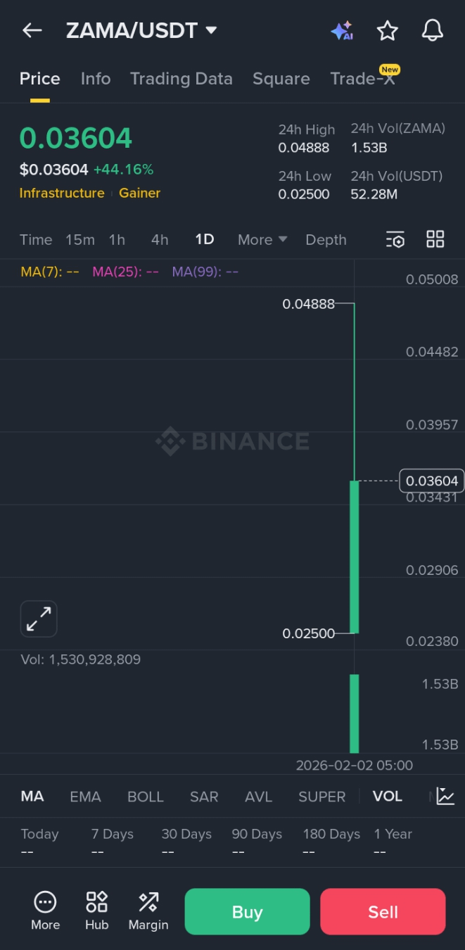Screen dimensions: 465x950
Task: Toggle the VOL indicator
Action: (388, 797)
